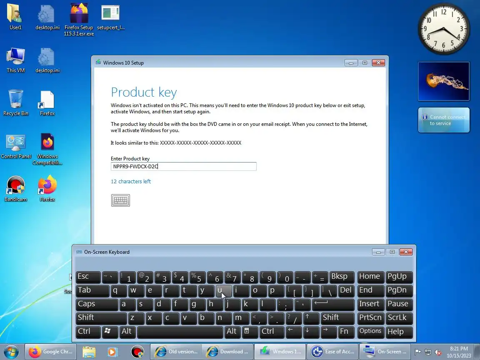Open the User1 folder on desktop
This screenshot has width=480, height=360.
point(15,17)
